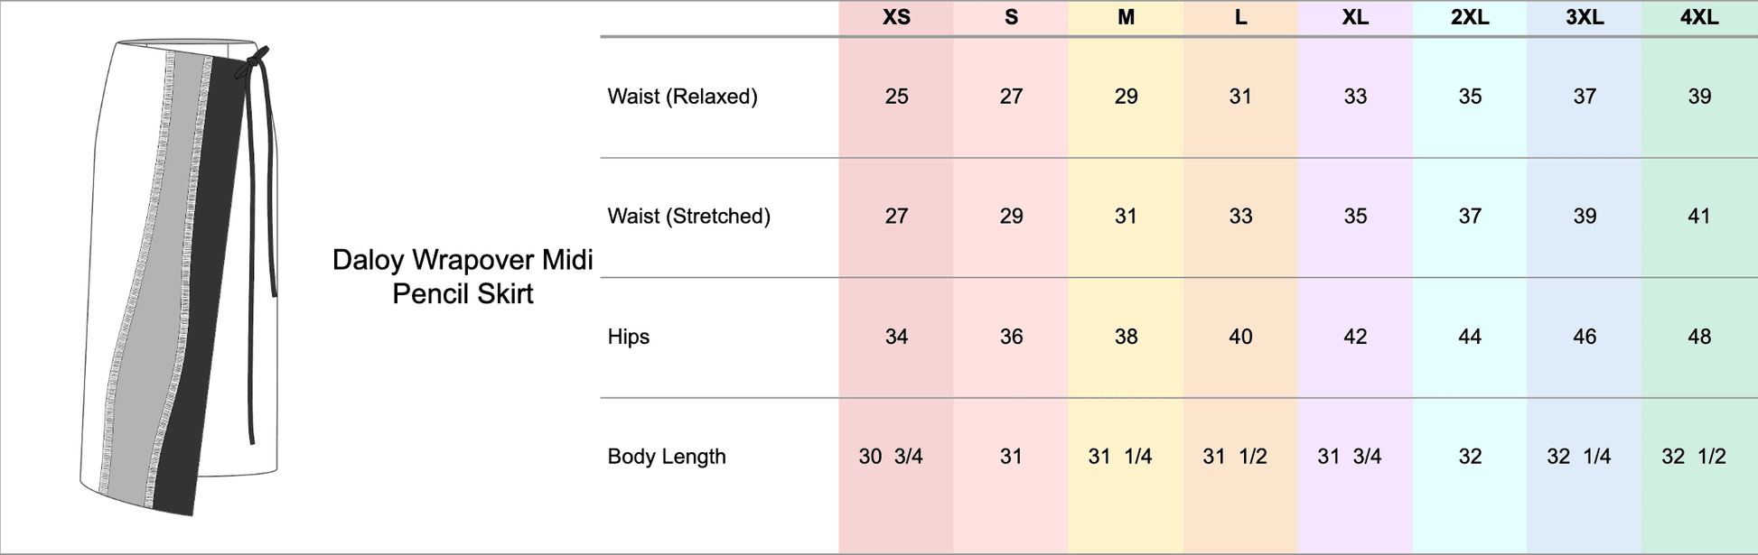Click the 2XL size column header
1758x555 pixels.
coord(1470,17)
